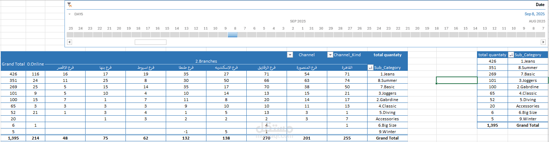This screenshot has width=549, height=142.
Task: Clear the Date timeline filter
Action: coord(70,5)
